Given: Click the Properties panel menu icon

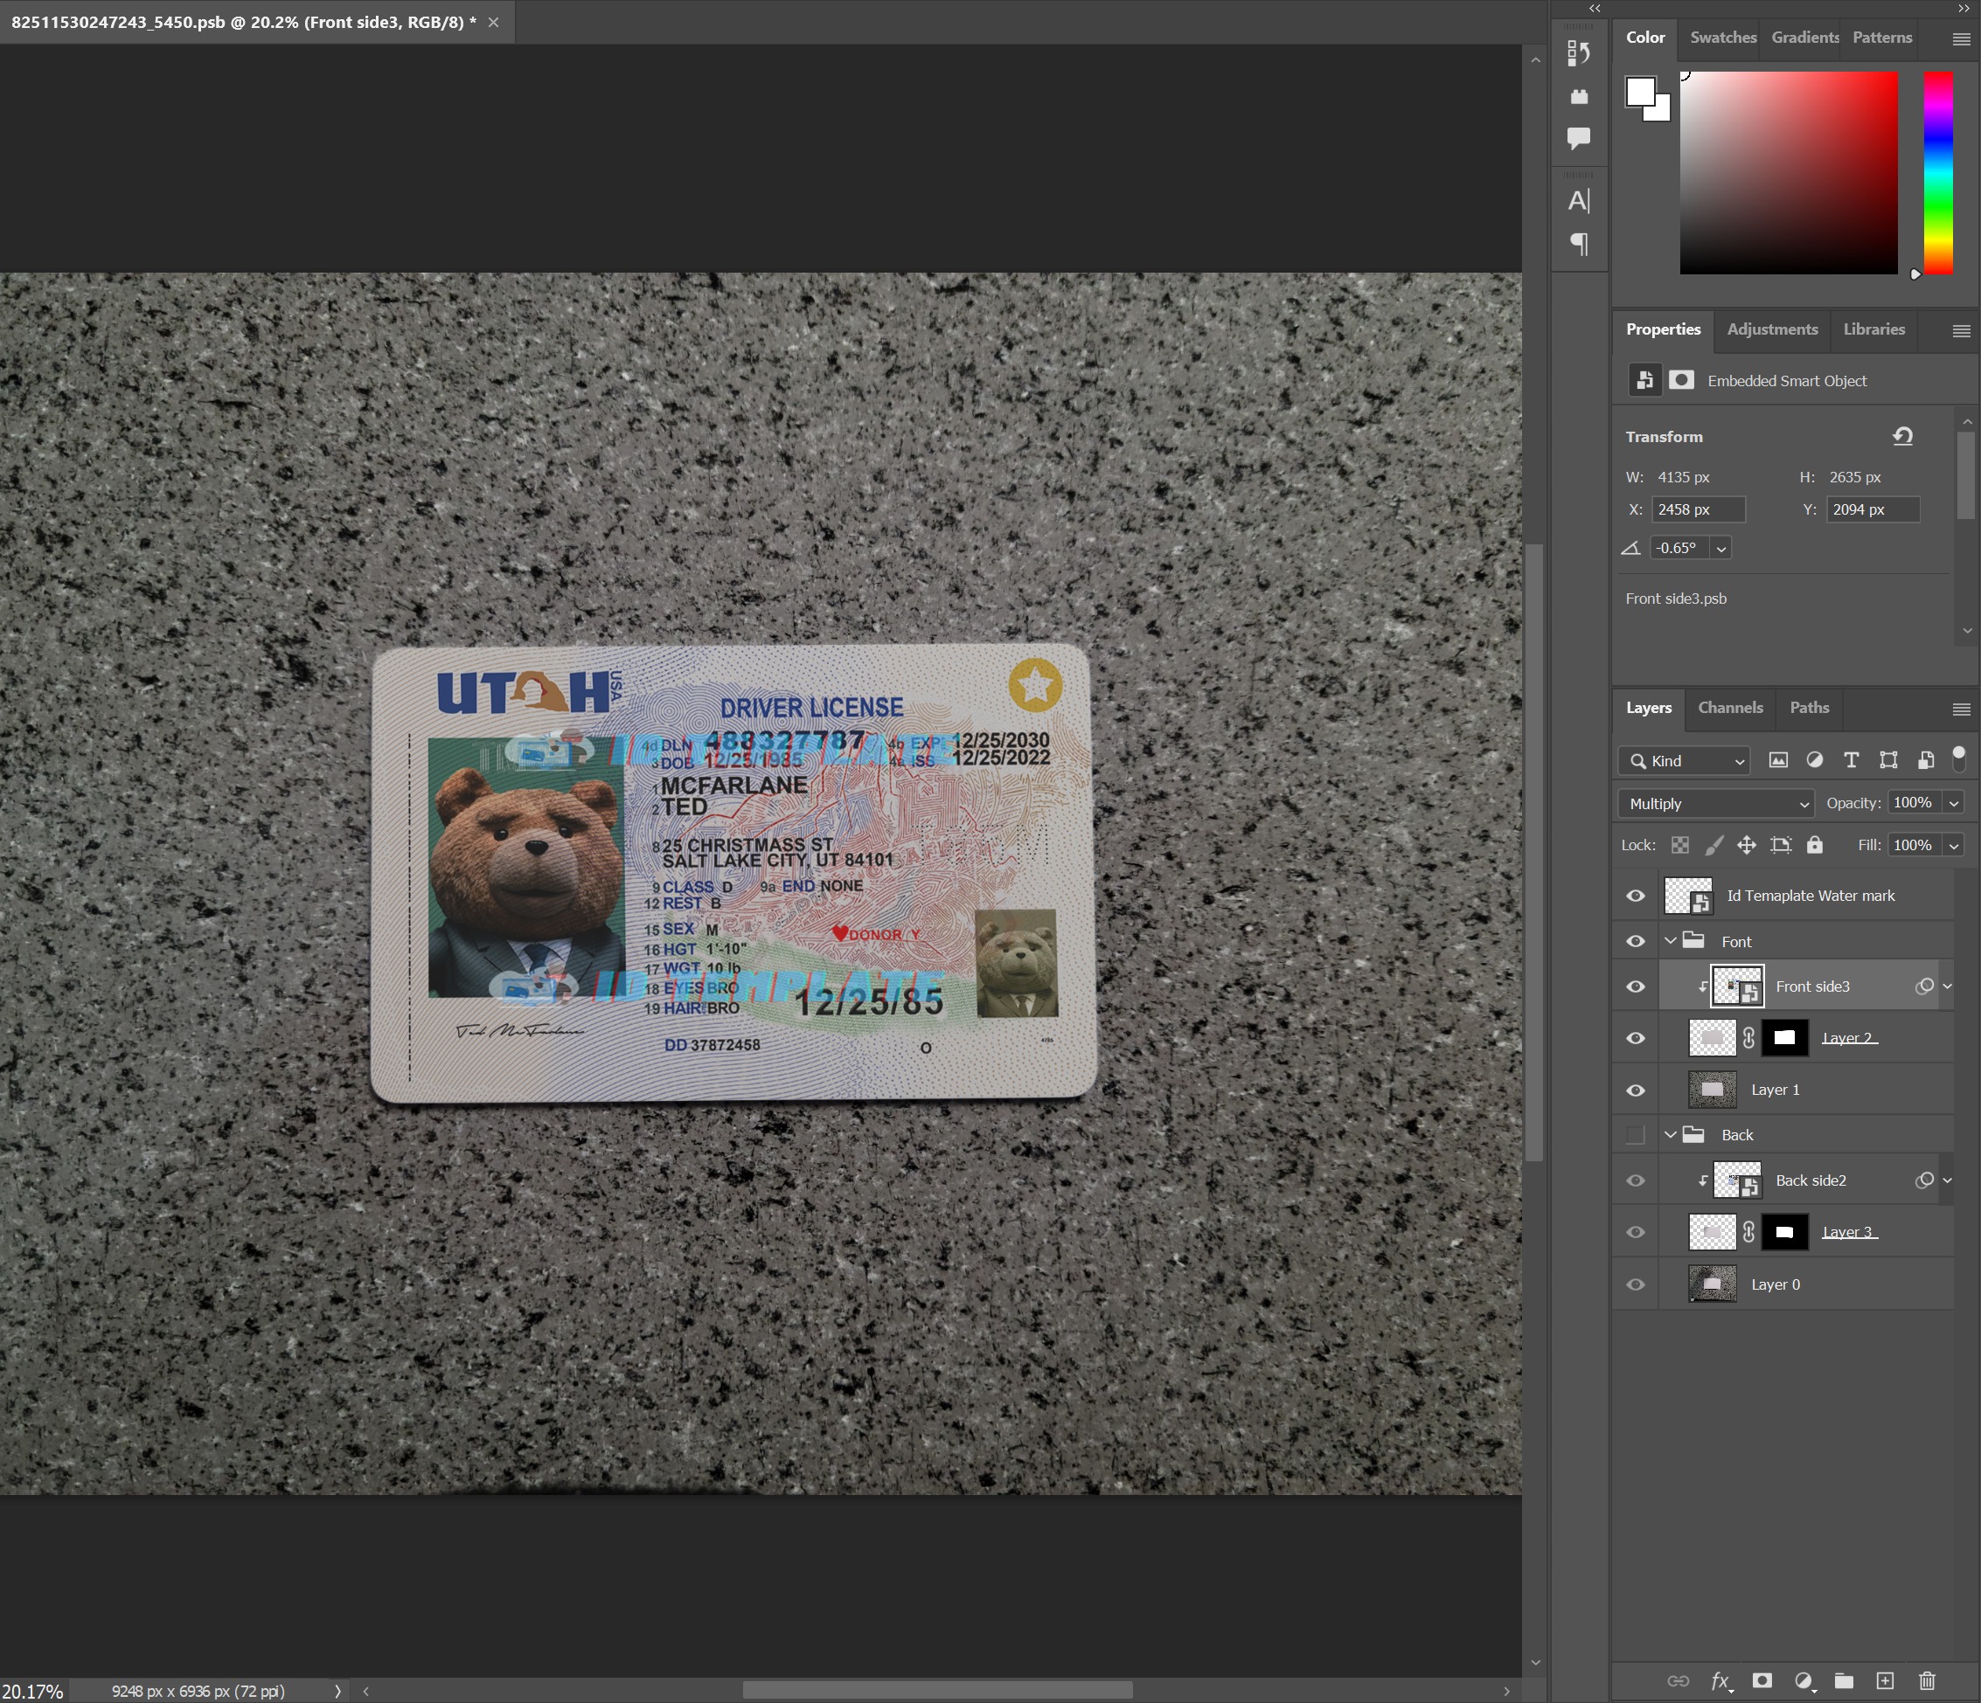Looking at the screenshot, I should pos(1960,330).
